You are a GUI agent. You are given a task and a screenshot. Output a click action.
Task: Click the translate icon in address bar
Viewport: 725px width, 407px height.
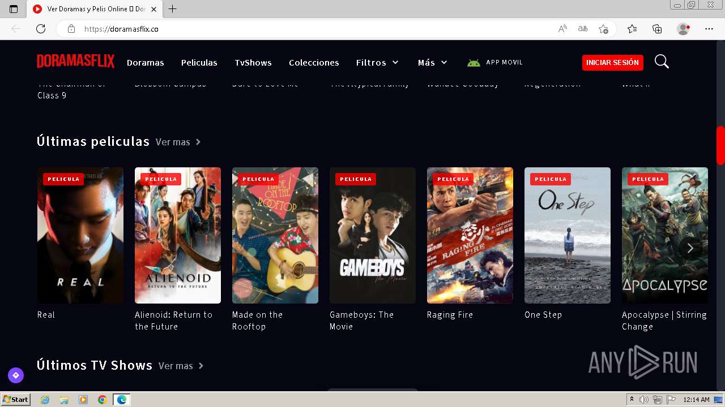tap(583, 29)
